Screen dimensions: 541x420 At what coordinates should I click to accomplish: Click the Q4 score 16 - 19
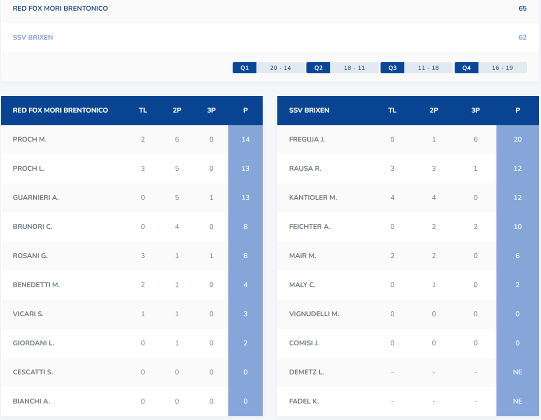[502, 68]
